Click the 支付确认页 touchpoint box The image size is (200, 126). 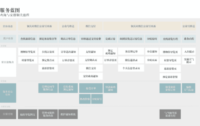[91, 60]
